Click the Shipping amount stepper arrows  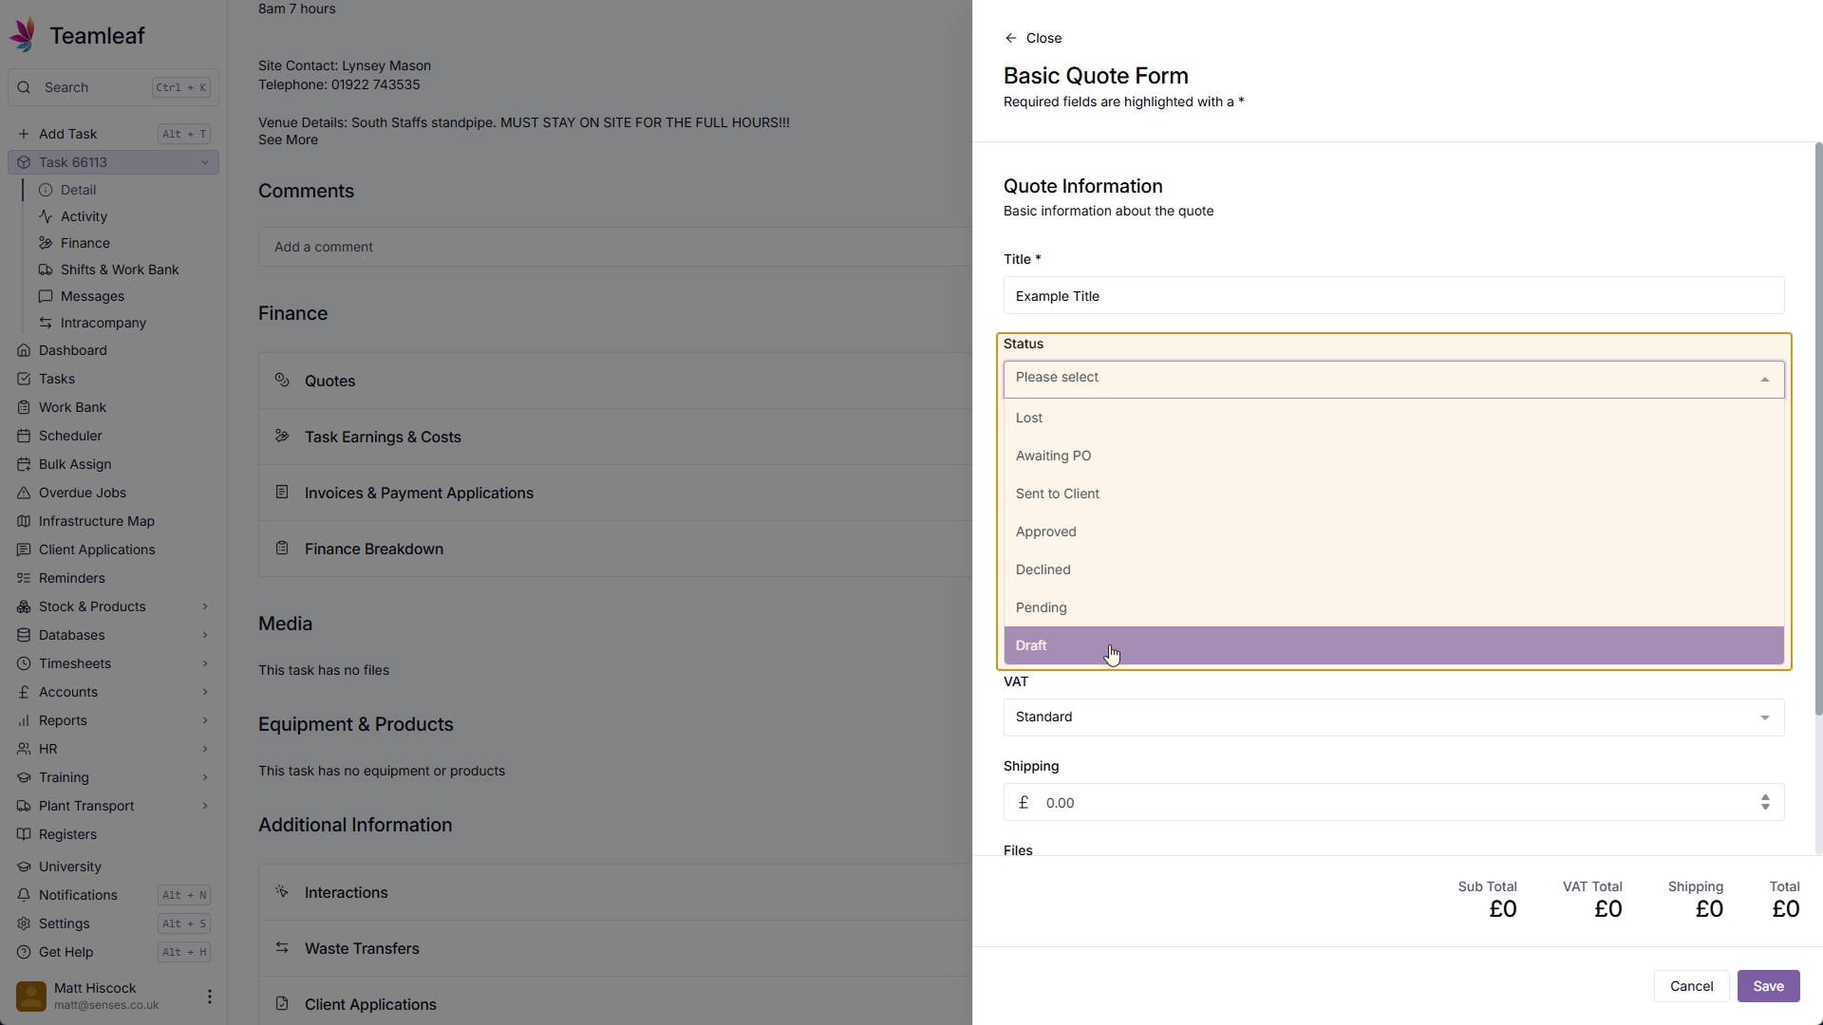coord(1765,803)
